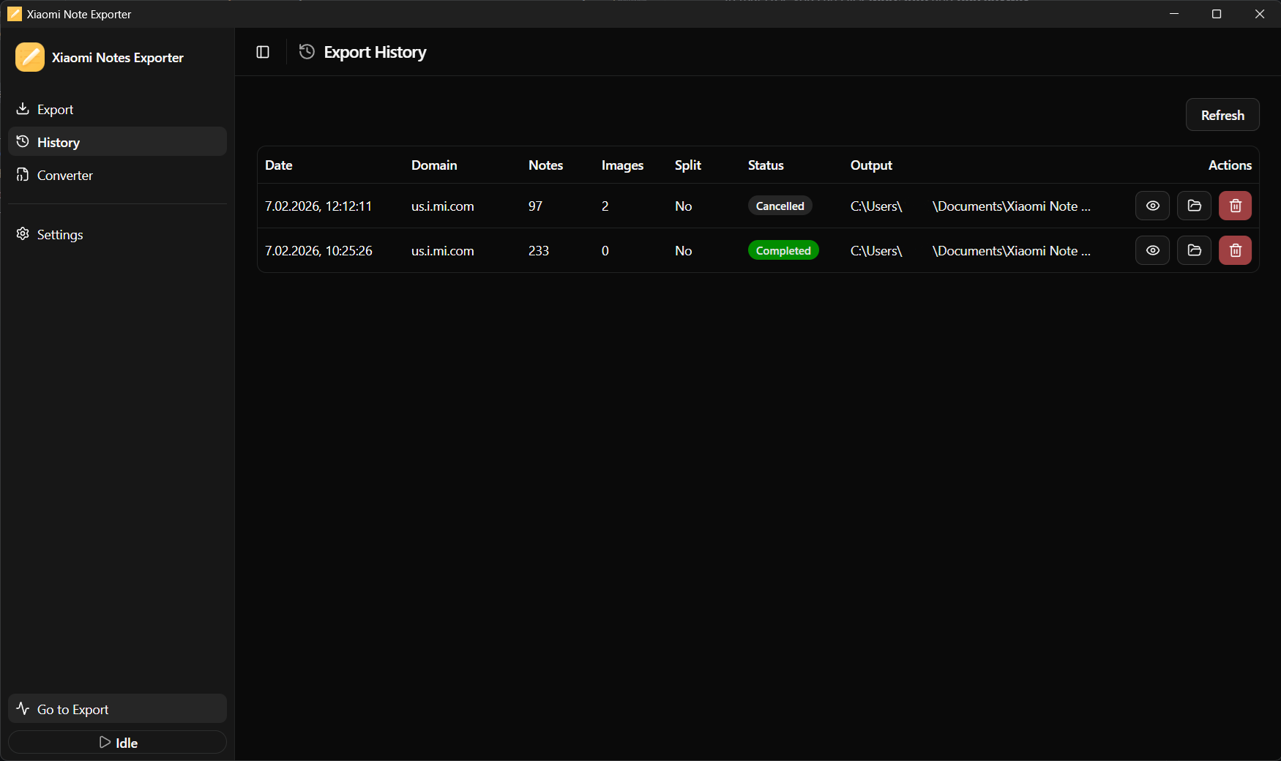Close the Xiaomi Note Exporter window
This screenshot has width=1281, height=761.
click(x=1260, y=14)
